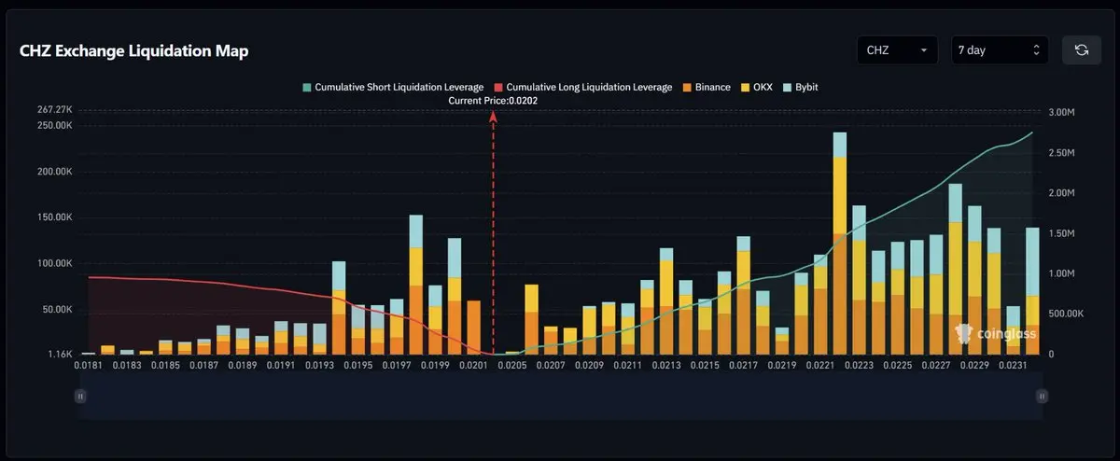Screen dimensions: 1120x461
Task: Click right axis label 3.00M
Action: point(1063,112)
